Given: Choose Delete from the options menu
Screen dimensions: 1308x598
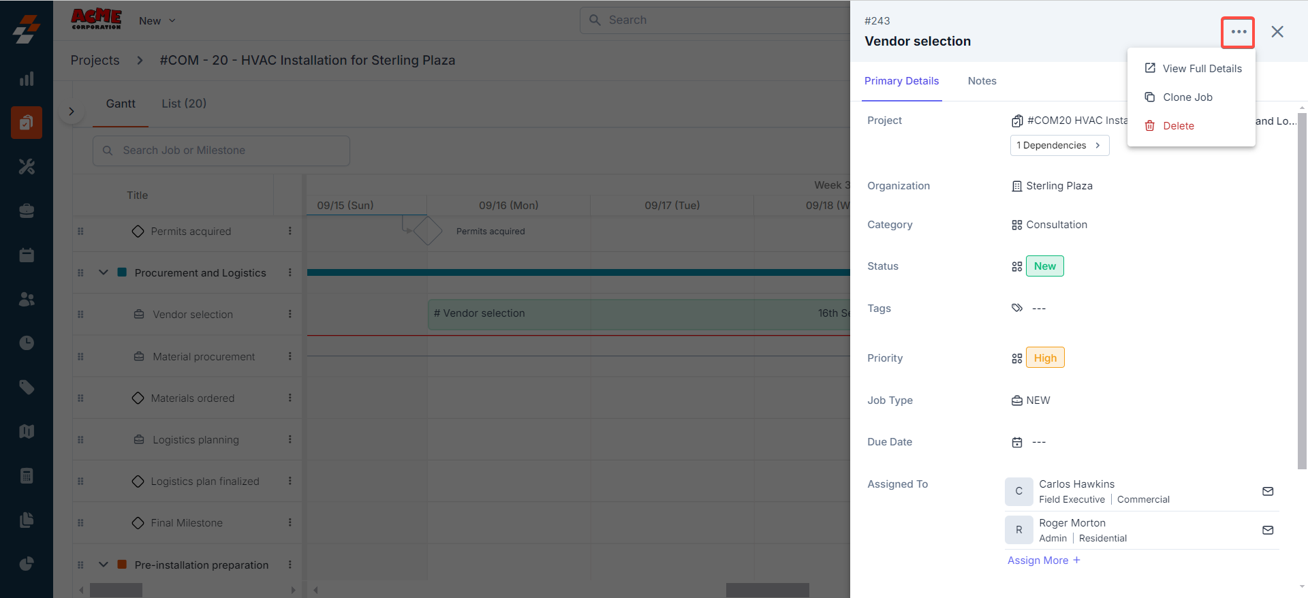Looking at the screenshot, I should click(x=1178, y=126).
